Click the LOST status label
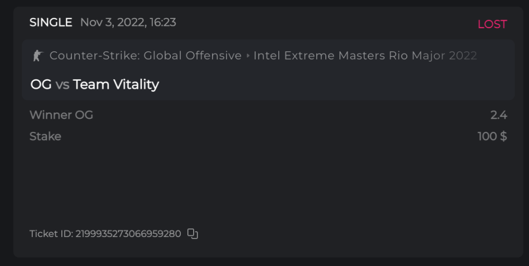This screenshot has width=529, height=266. click(492, 24)
